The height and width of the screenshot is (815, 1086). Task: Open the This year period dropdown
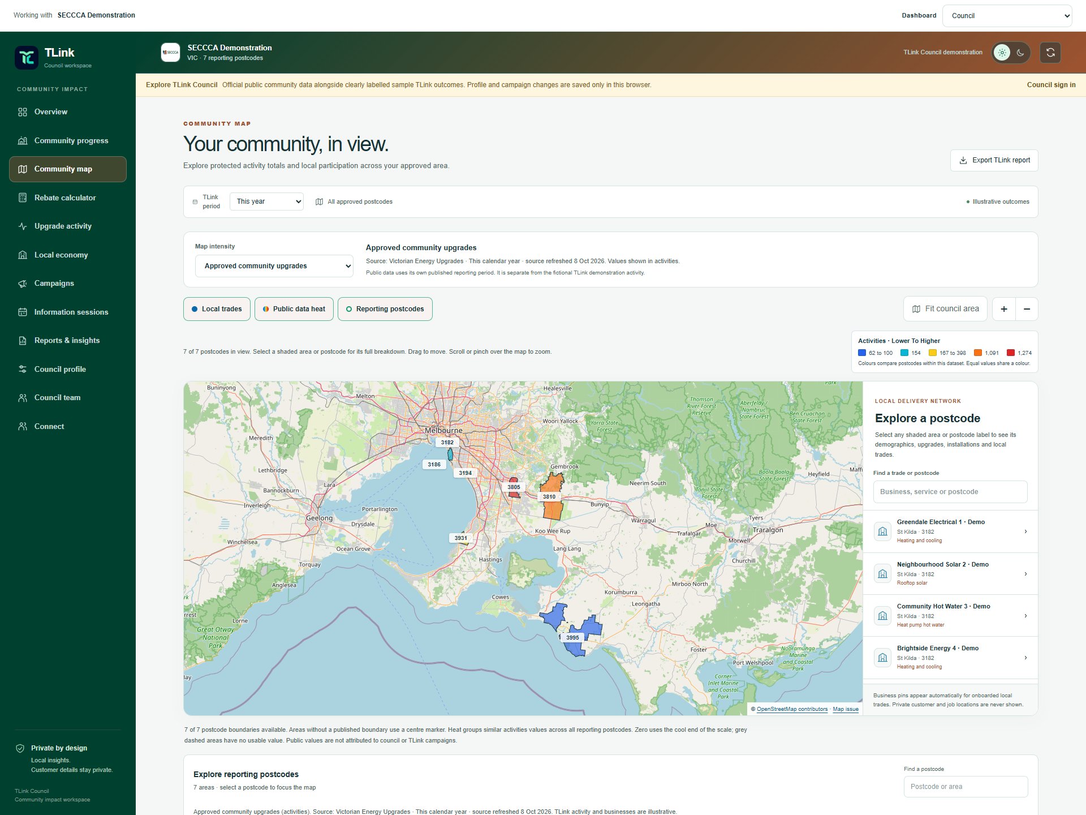(266, 201)
